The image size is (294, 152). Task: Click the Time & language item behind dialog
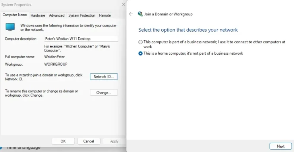point(23,148)
